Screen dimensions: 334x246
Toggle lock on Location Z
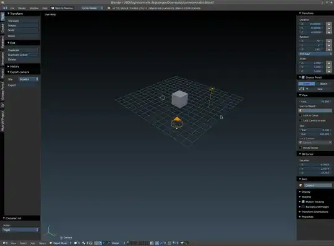pos(329,32)
